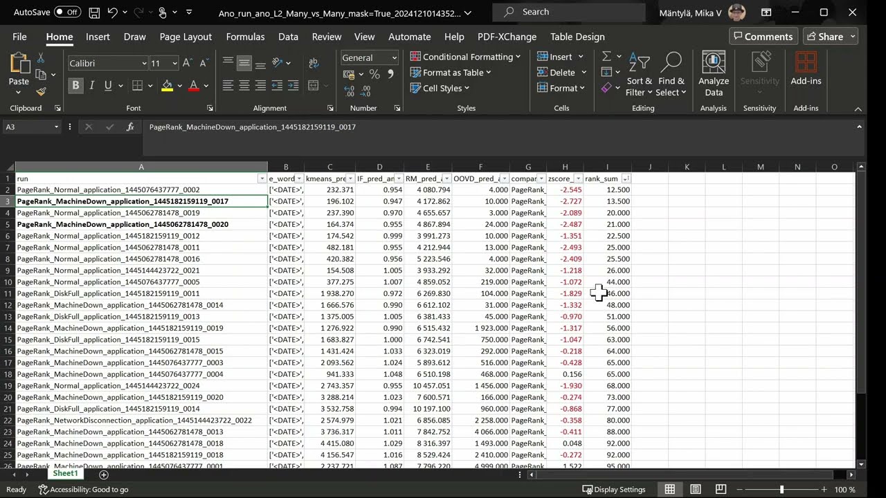Select middle vertical align

[244, 63]
